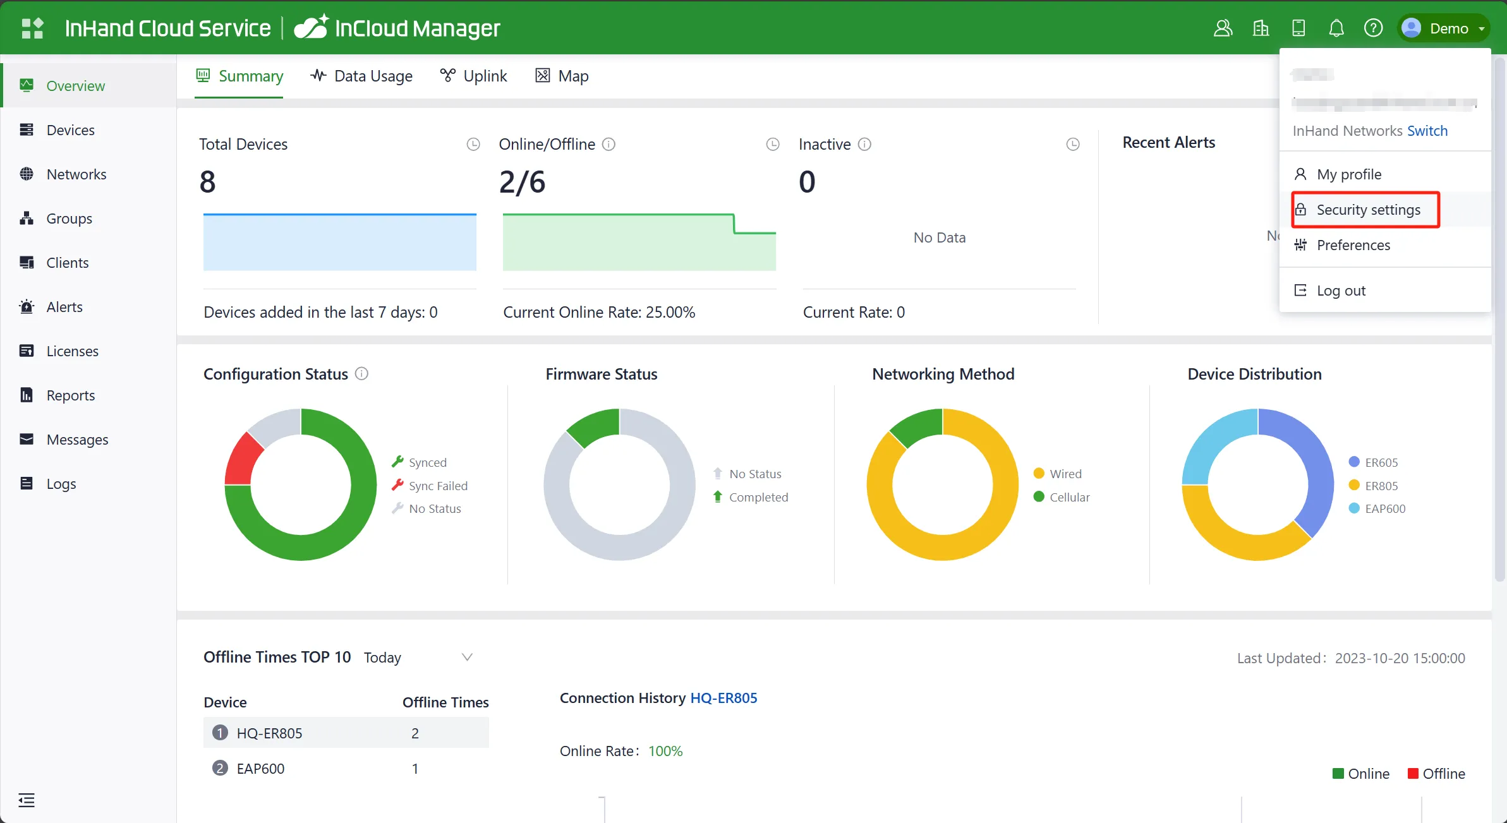This screenshot has width=1507, height=823.
Task: Switch to the Data Usage tab
Action: coord(361,76)
